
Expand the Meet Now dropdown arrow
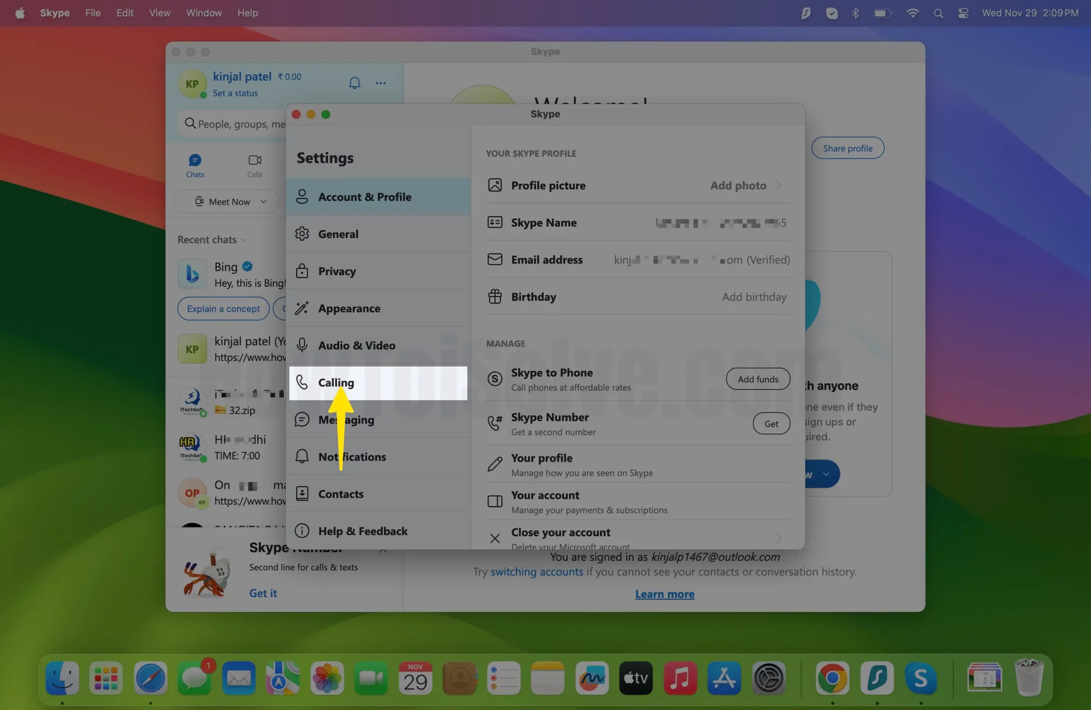pyautogui.click(x=263, y=202)
